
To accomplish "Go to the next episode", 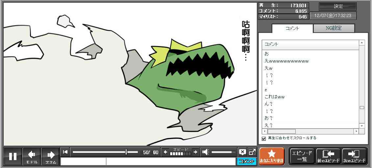I will [x=354, y=156].
